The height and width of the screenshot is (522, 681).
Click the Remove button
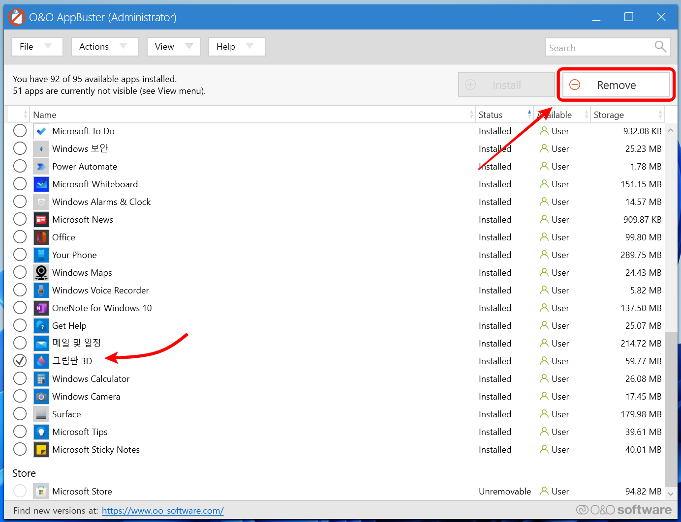pos(616,85)
